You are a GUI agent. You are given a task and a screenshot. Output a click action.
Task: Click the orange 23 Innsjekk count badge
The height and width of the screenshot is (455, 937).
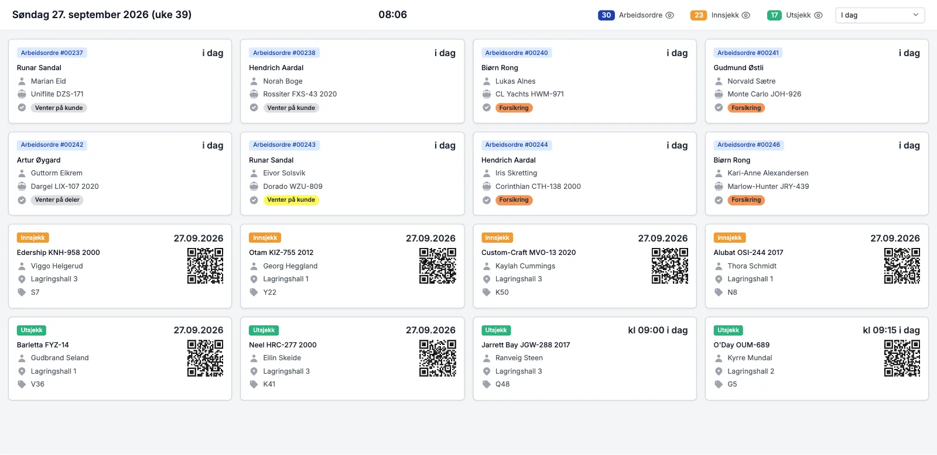(x=699, y=15)
